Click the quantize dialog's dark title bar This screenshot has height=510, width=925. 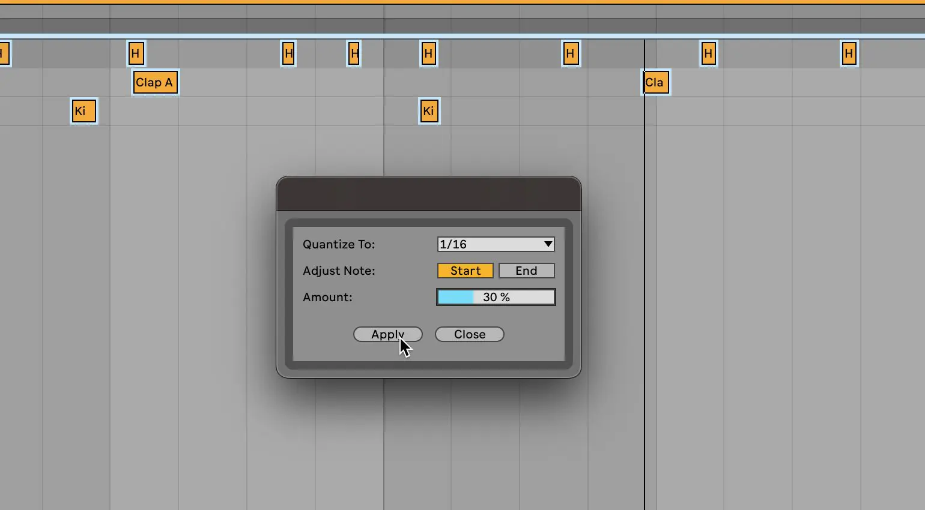[428, 194]
